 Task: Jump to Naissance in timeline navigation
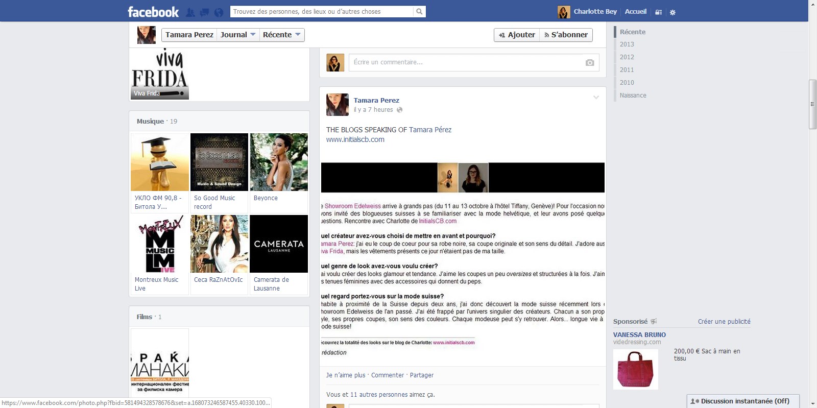coord(633,95)
